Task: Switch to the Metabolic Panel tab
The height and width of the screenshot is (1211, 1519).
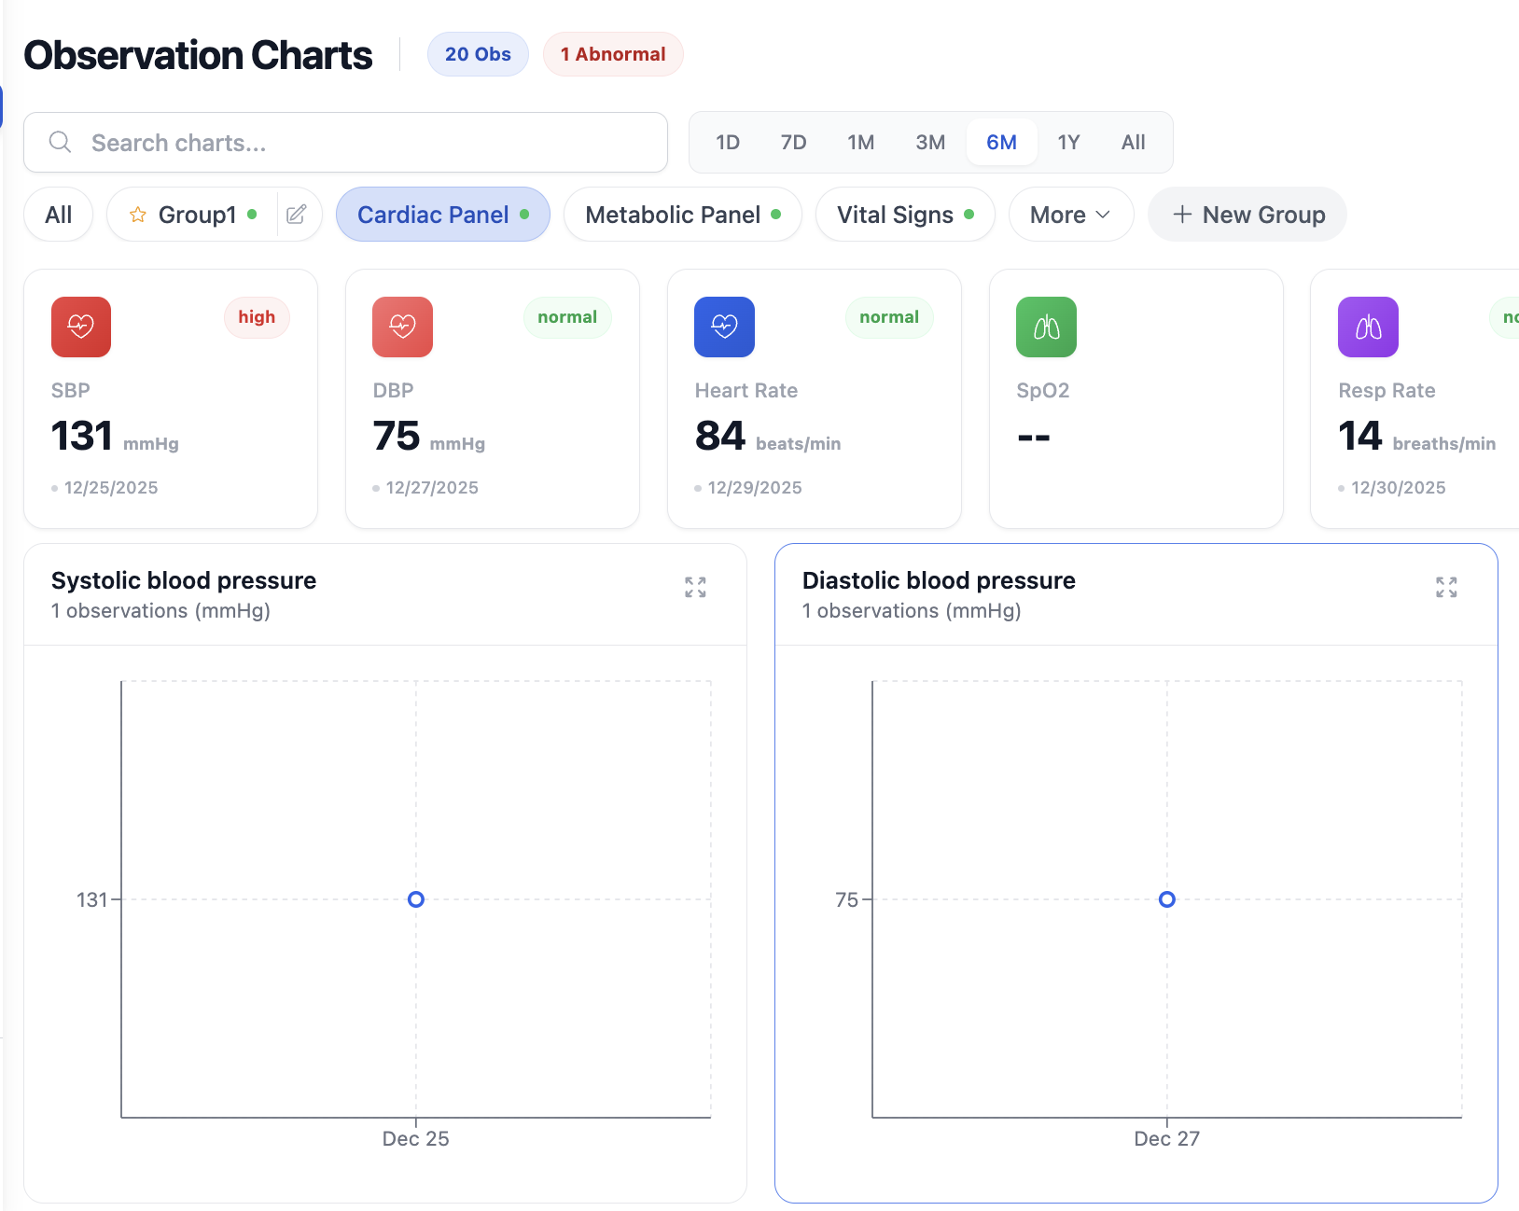Action: pyautogui.click(x=682, y=215)
